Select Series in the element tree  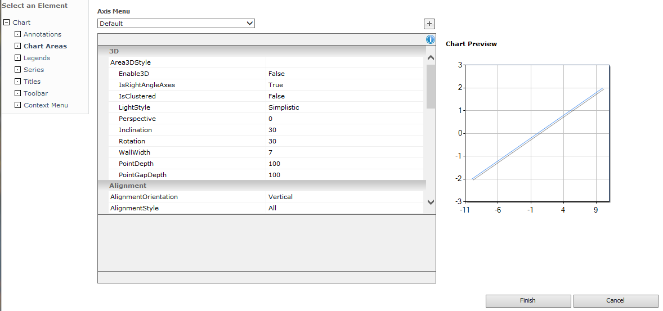pyautogui.click(x=34, y=70)
